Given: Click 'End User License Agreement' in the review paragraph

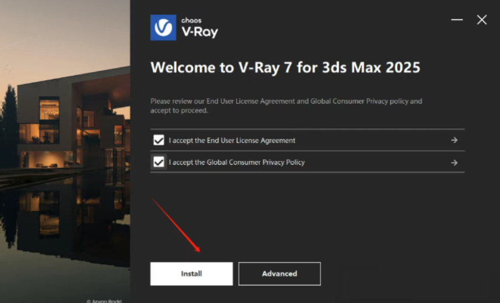Looking at the screenshot, I should point(251,101).
